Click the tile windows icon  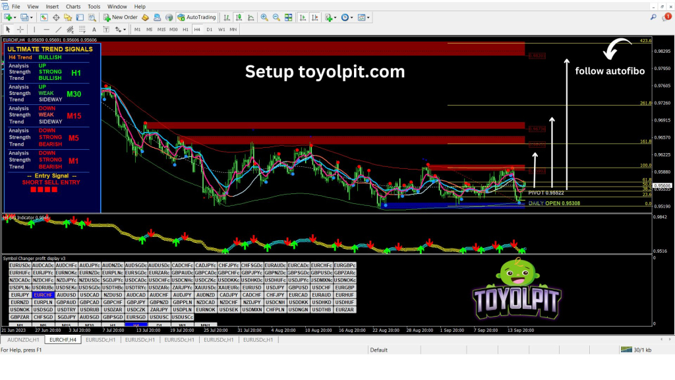[x=287, y=17]
